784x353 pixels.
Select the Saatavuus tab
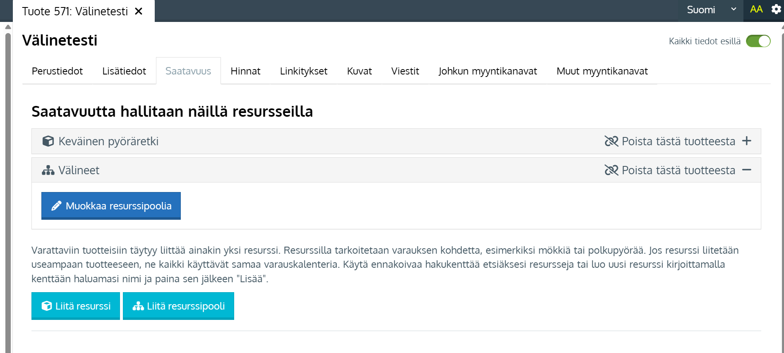(188, 71)
